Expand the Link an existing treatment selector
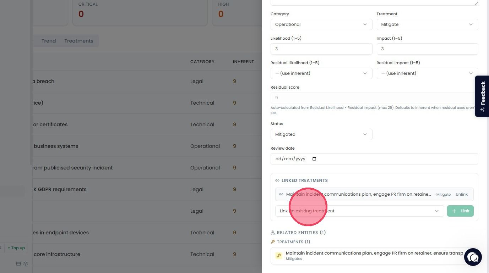The width and height of the screenshot is (489, 273). pos(359,211)
